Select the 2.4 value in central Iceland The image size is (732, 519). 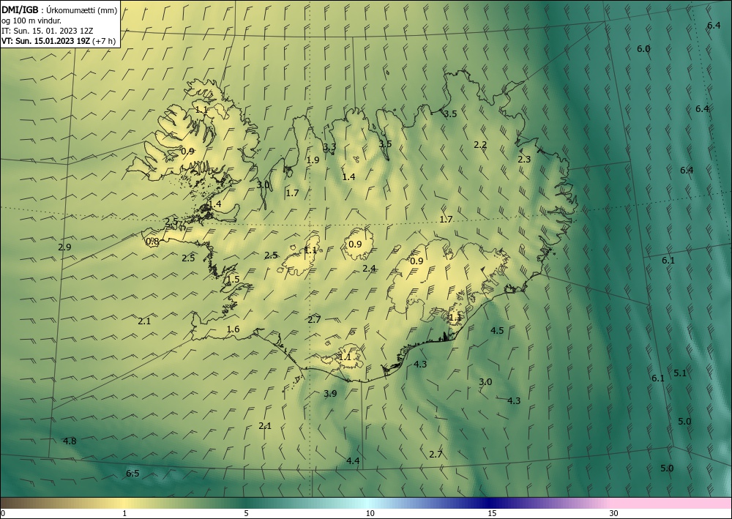click(369, 269)
